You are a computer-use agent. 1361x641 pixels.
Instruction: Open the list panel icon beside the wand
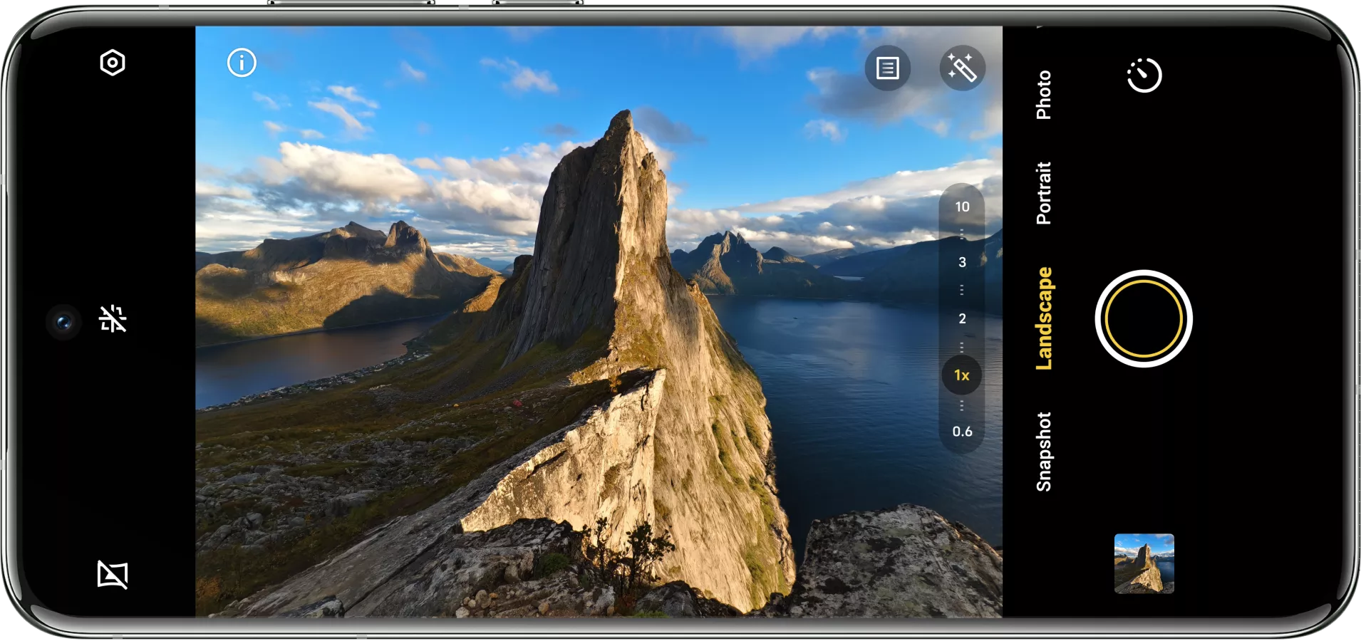[x=887, y=68]
